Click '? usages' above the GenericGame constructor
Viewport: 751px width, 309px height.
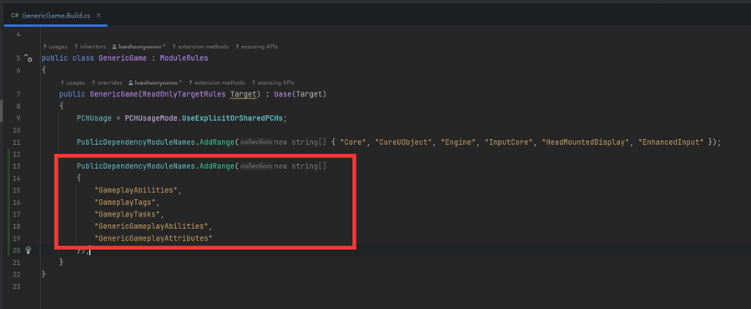tap(73, 82)
